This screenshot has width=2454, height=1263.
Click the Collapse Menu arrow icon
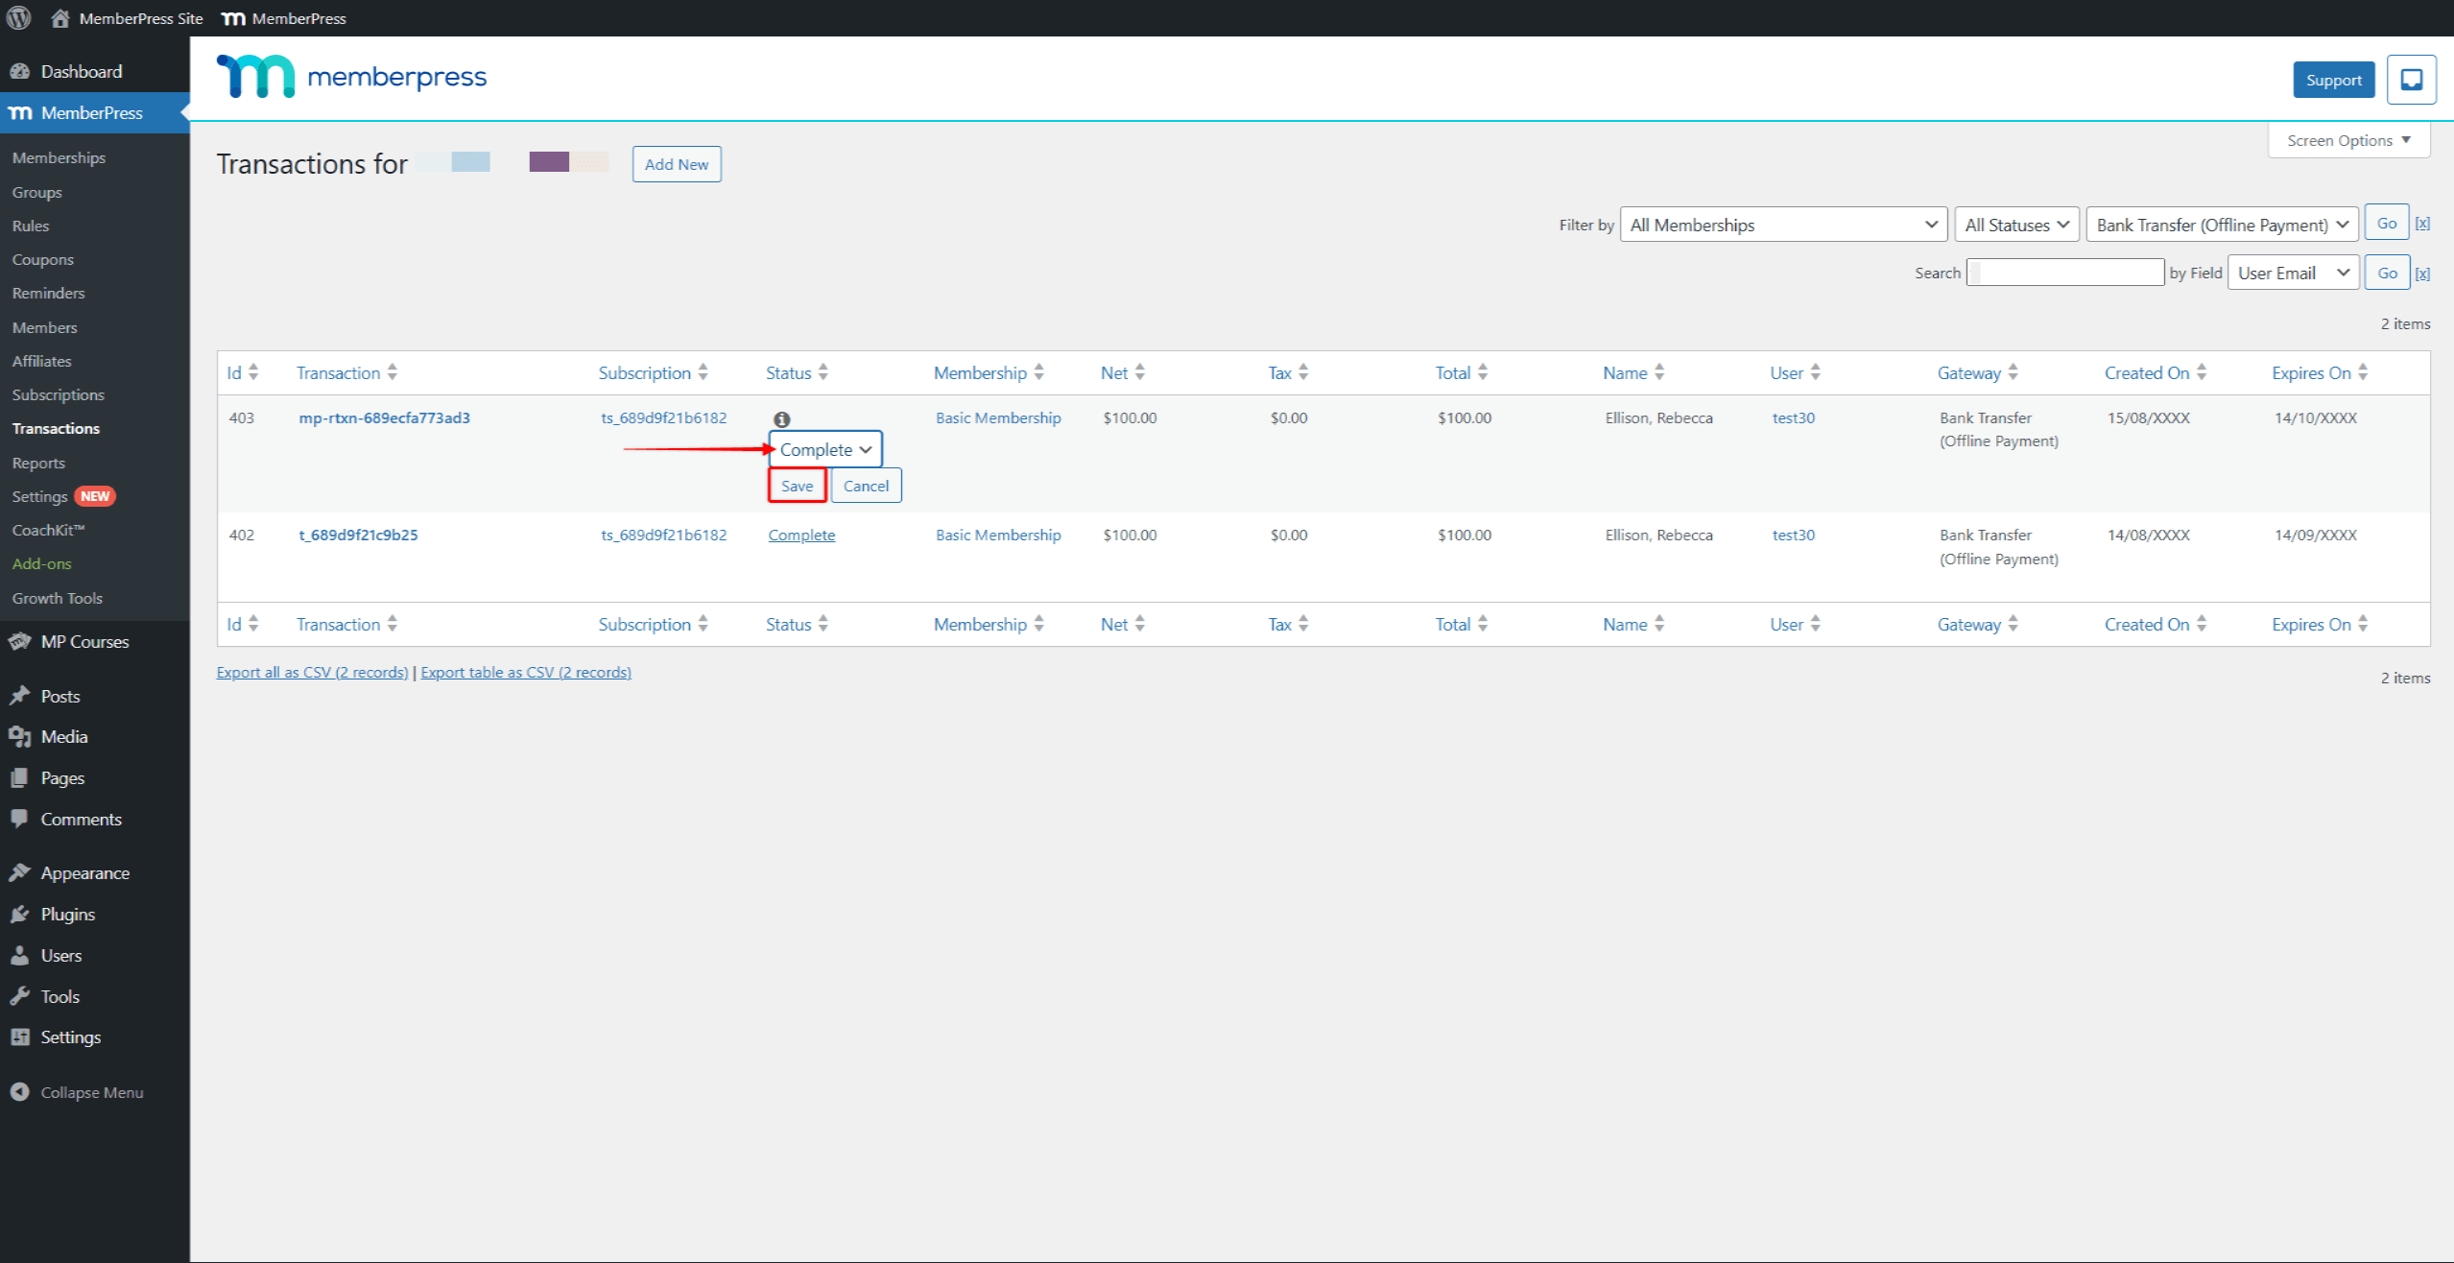pos(19,1092)
